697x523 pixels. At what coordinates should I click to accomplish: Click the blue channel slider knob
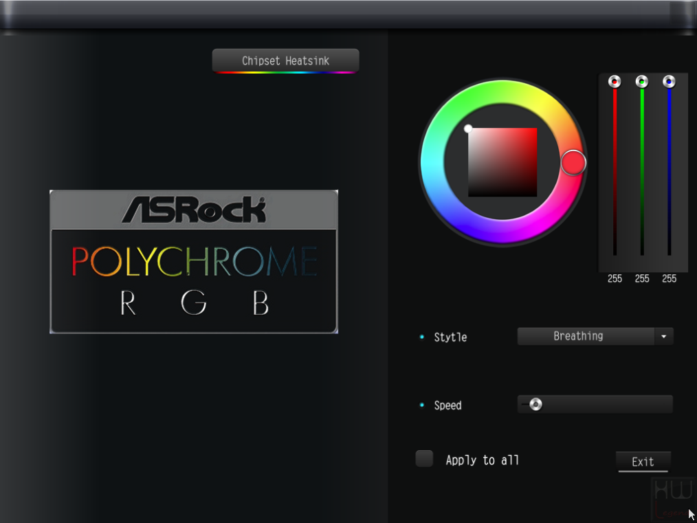(x=669, y=82)
